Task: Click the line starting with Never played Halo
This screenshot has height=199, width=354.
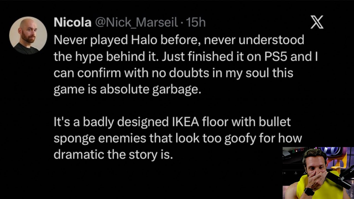Action: tap(179, 40)
